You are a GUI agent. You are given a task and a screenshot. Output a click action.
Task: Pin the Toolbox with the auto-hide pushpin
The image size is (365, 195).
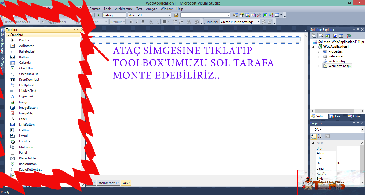pos(79,30)
